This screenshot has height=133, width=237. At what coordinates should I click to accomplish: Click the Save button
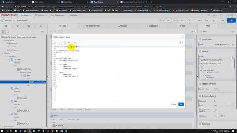222,21
